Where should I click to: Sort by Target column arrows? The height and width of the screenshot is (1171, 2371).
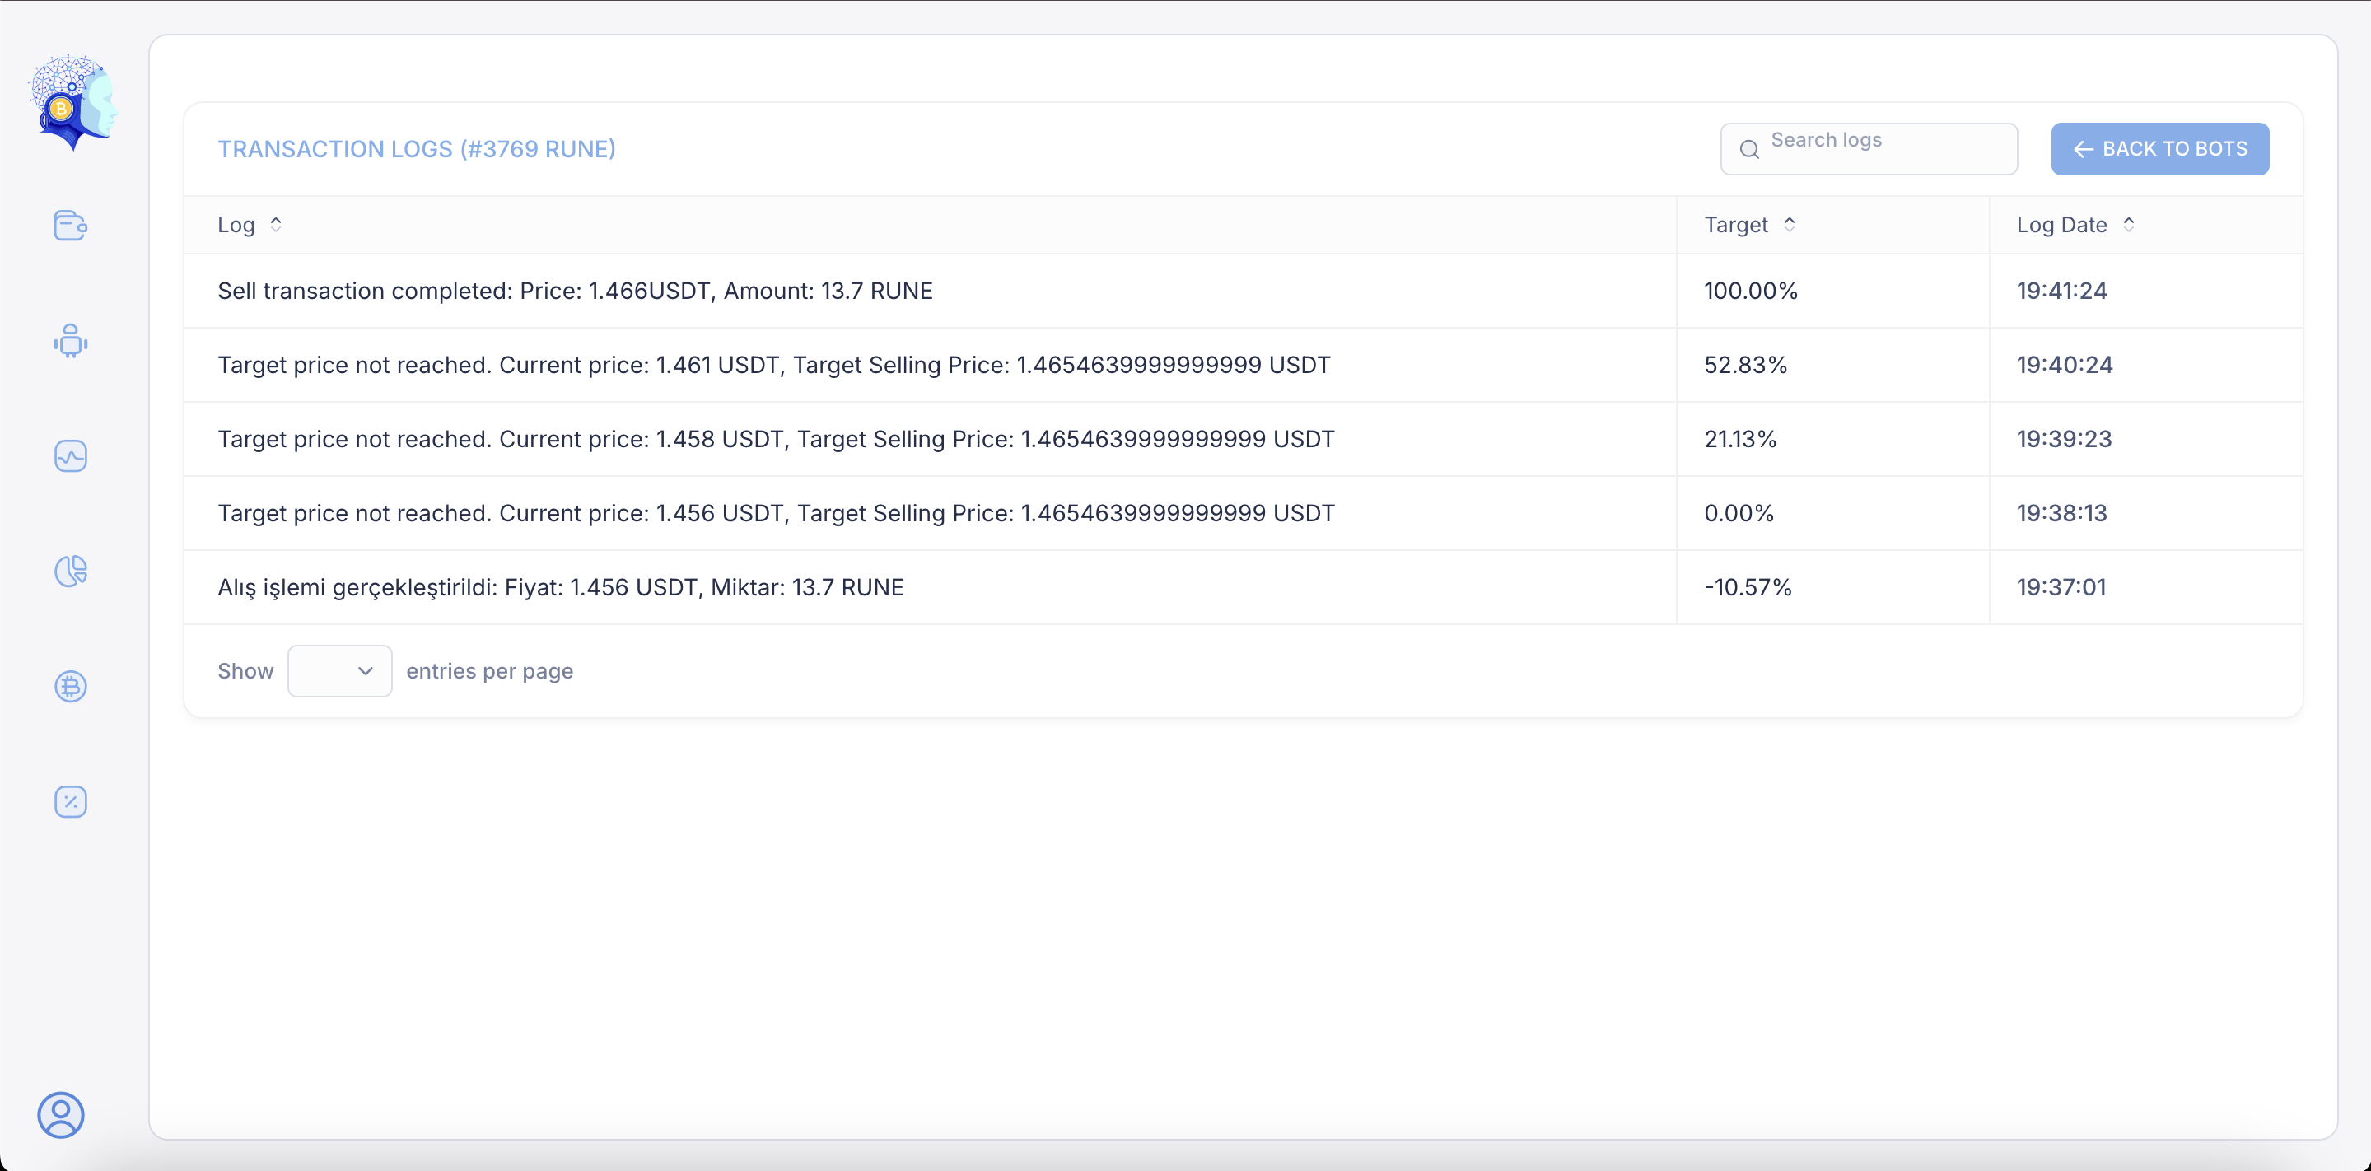pos(1790,224)
